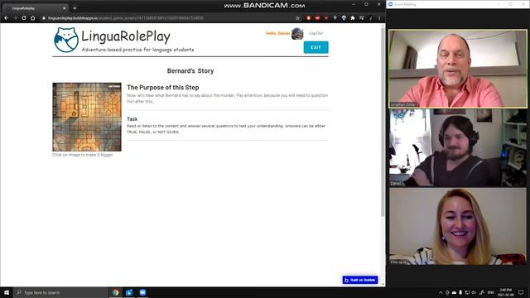Select the middle participant video in Zoom
Viewport: 530px width, 298px height.
[x=458, y=147]
